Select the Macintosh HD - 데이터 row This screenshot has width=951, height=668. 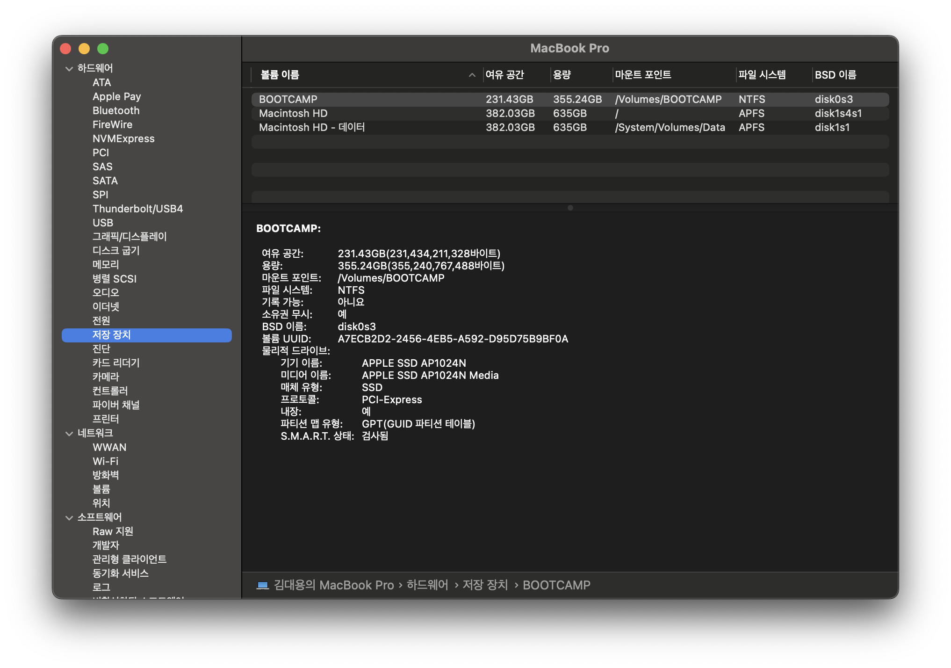pos(570,127)
